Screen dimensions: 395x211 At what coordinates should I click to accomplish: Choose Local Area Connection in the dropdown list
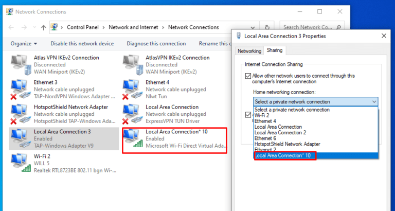point(316,127)
